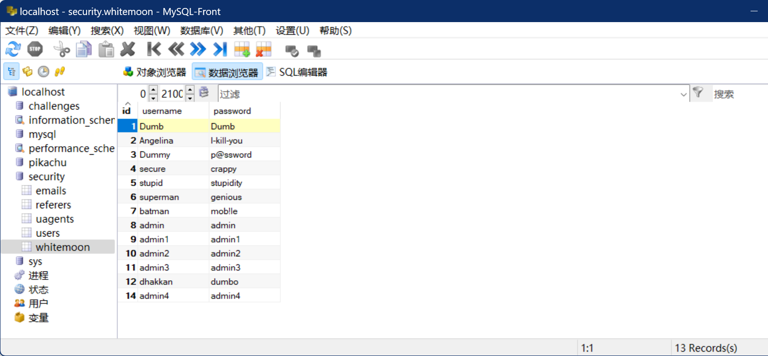
Task: Select localhost server node in tree
Action: [x=36, y=92]
